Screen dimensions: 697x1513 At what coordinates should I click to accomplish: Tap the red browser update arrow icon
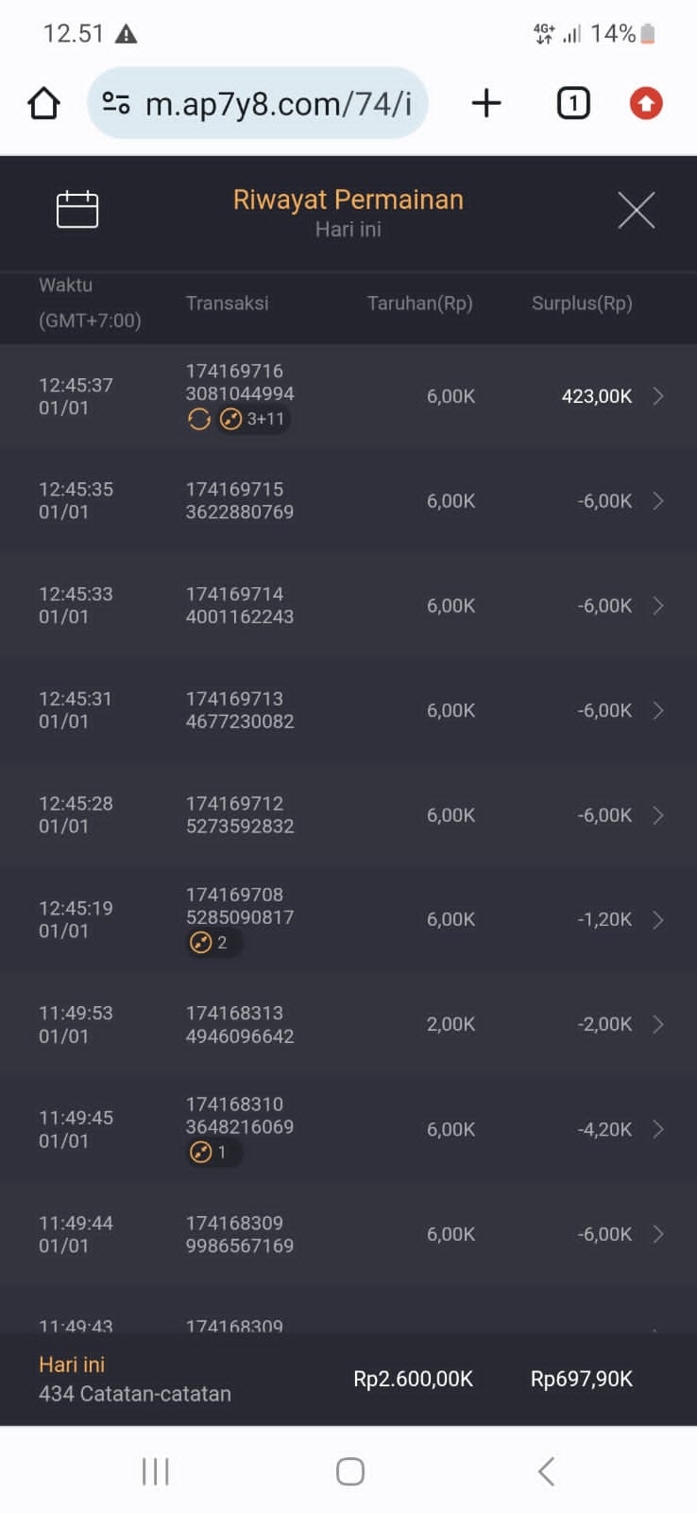646,103
